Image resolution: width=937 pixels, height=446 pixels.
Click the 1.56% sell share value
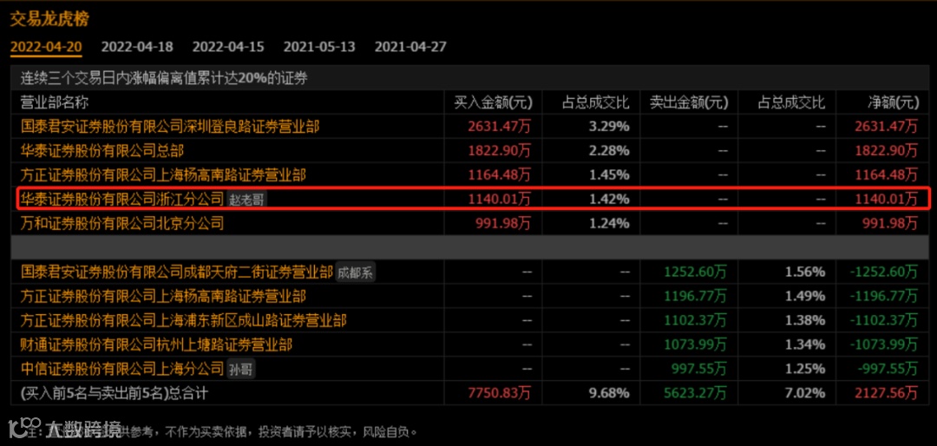(807, 272)
